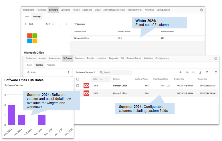Open the CO tab
Viewport: 222px width, 141px height.
pyautogui.click(x=122, y=58)
